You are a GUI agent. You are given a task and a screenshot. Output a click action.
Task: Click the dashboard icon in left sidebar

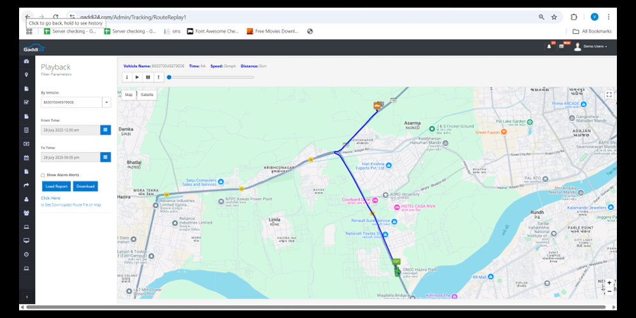coord(26,62)
